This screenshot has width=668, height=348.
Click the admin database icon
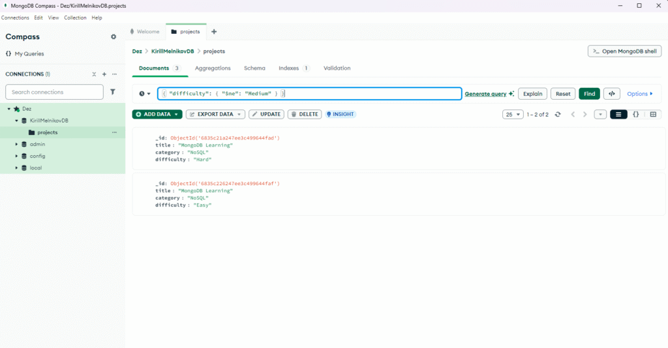pos(24,144)
